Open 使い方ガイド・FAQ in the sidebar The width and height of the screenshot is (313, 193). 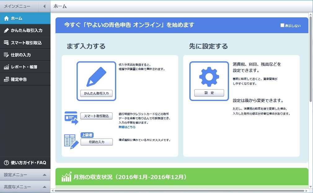pyautogui.click(x=25, y=163)
